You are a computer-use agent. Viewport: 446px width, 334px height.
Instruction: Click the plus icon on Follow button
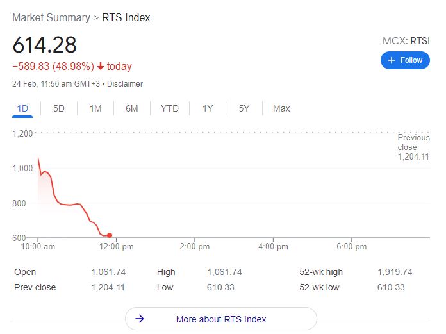(392, 60)
